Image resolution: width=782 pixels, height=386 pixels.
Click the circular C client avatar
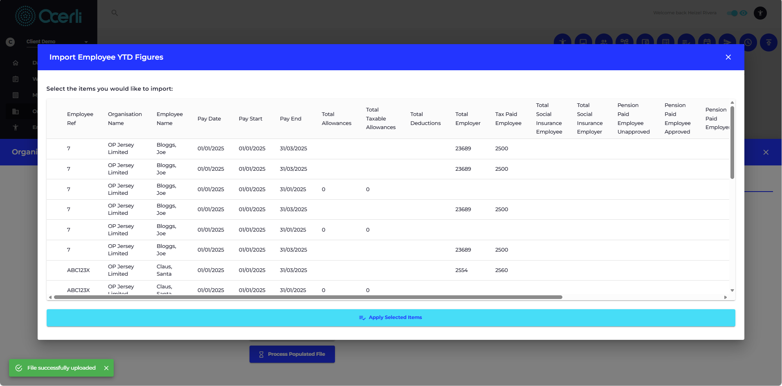click(10, 42)
